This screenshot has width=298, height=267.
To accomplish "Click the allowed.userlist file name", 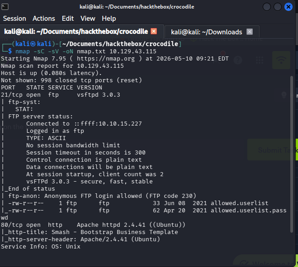I will pyautogui.click(x=240, y=203).
